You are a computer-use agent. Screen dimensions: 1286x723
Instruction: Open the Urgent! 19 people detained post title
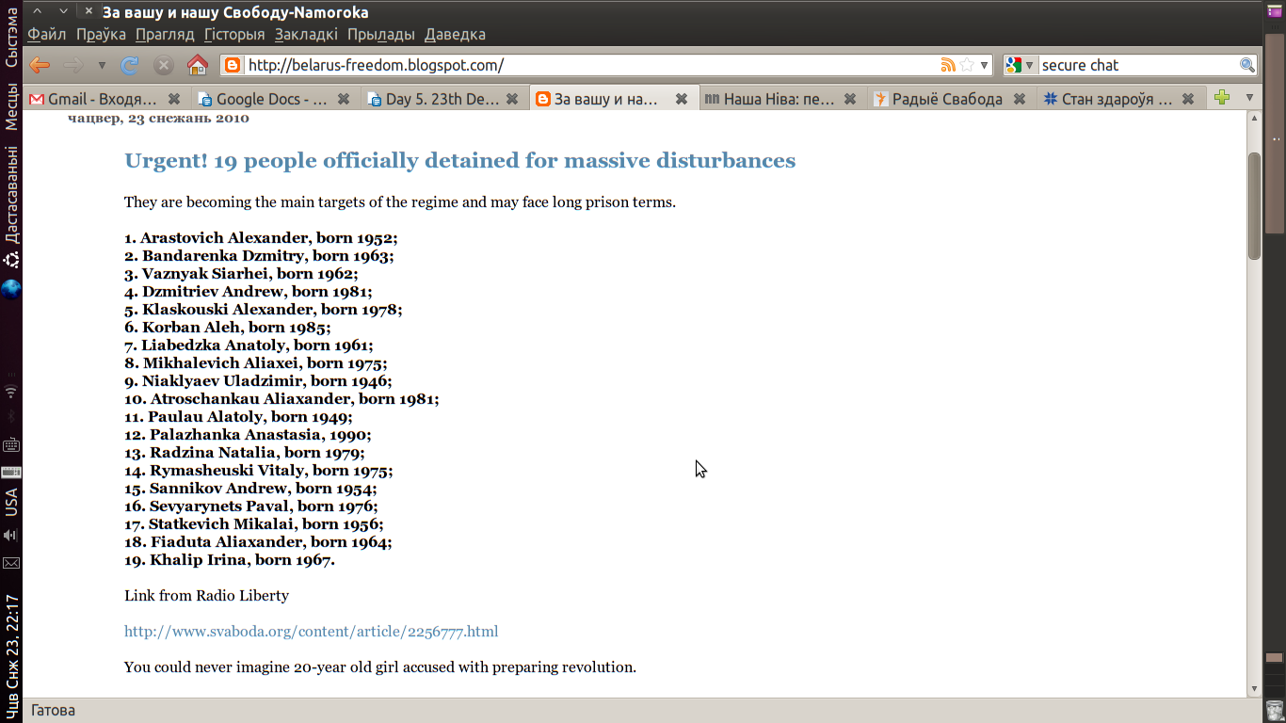click(459, 161)
